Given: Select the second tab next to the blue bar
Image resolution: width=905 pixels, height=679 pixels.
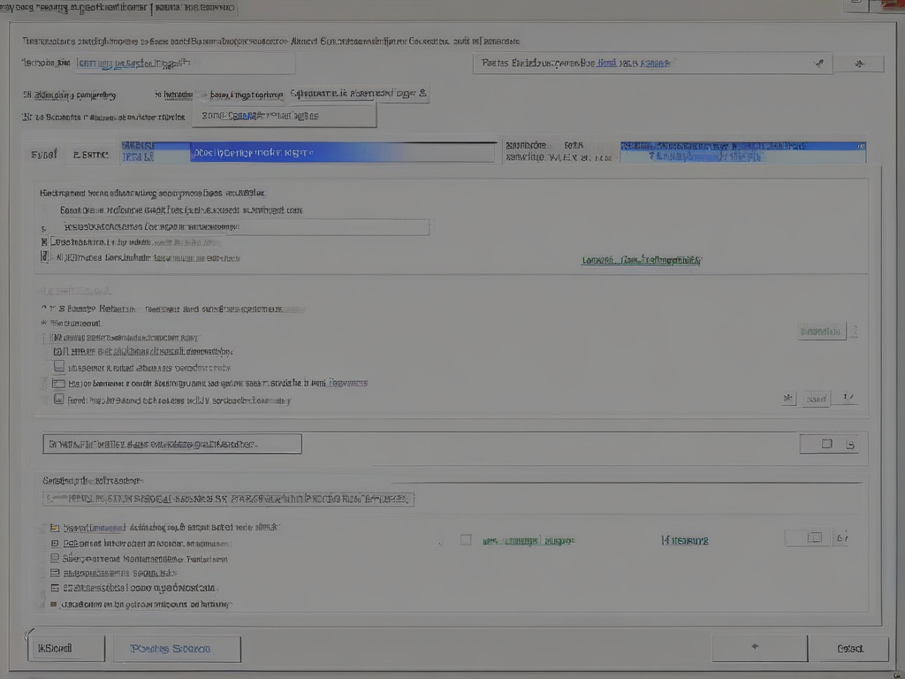Looking at the screenshot, I should tap(91, 154).
